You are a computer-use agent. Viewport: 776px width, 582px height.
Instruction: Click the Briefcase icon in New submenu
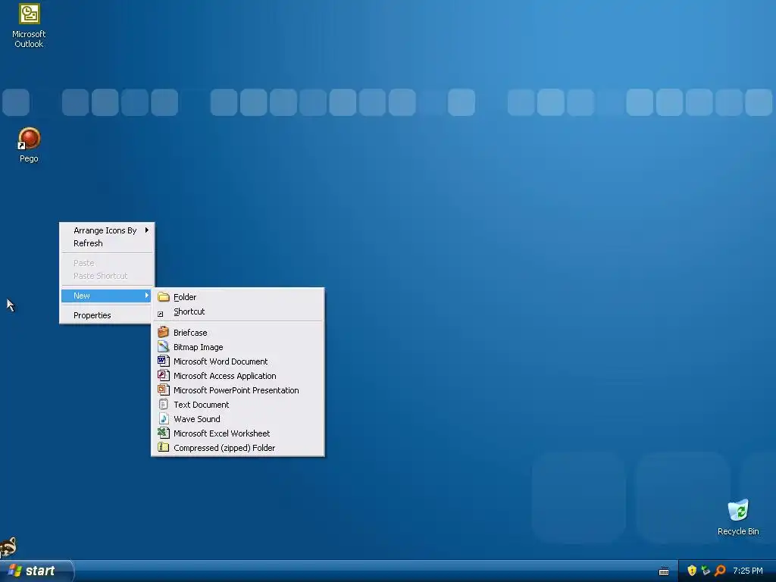coord(164,332)
